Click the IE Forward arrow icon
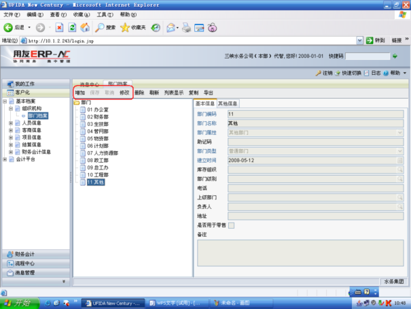411x309 pixels. coord(40,27)
